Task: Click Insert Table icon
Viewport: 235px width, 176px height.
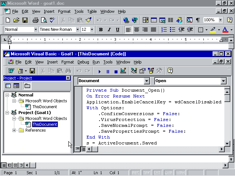Action: coord(154,20)
